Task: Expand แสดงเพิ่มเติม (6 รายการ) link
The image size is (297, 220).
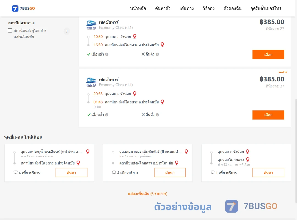Action: tap(148, 194)
